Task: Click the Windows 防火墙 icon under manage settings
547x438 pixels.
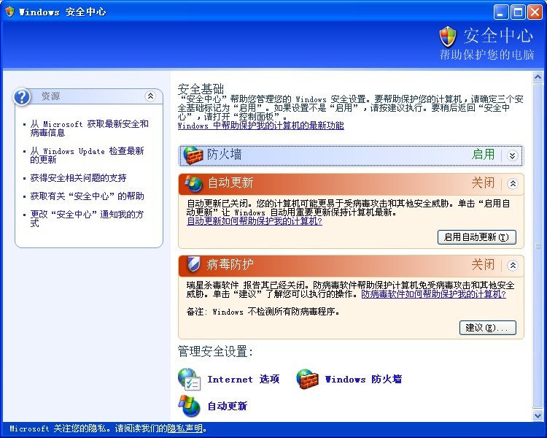Action: (307, 379)
